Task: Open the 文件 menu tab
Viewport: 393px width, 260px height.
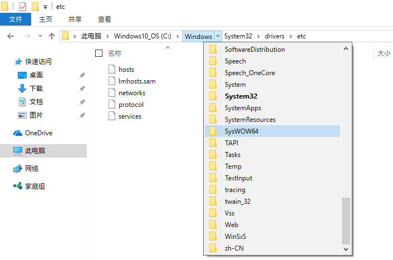Action: (x=16, y=19)
